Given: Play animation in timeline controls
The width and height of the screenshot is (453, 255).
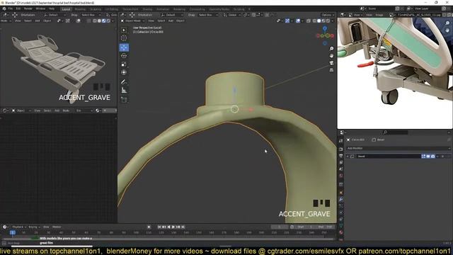Looking at the screenshot, I should pyautogui.click(x=173, y=227).
